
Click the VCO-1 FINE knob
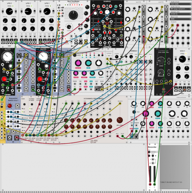[x=178, y=68]
